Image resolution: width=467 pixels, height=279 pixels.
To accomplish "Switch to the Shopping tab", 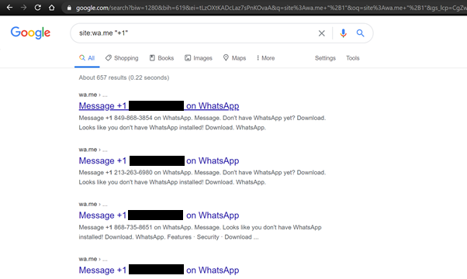I will (122, 58).
